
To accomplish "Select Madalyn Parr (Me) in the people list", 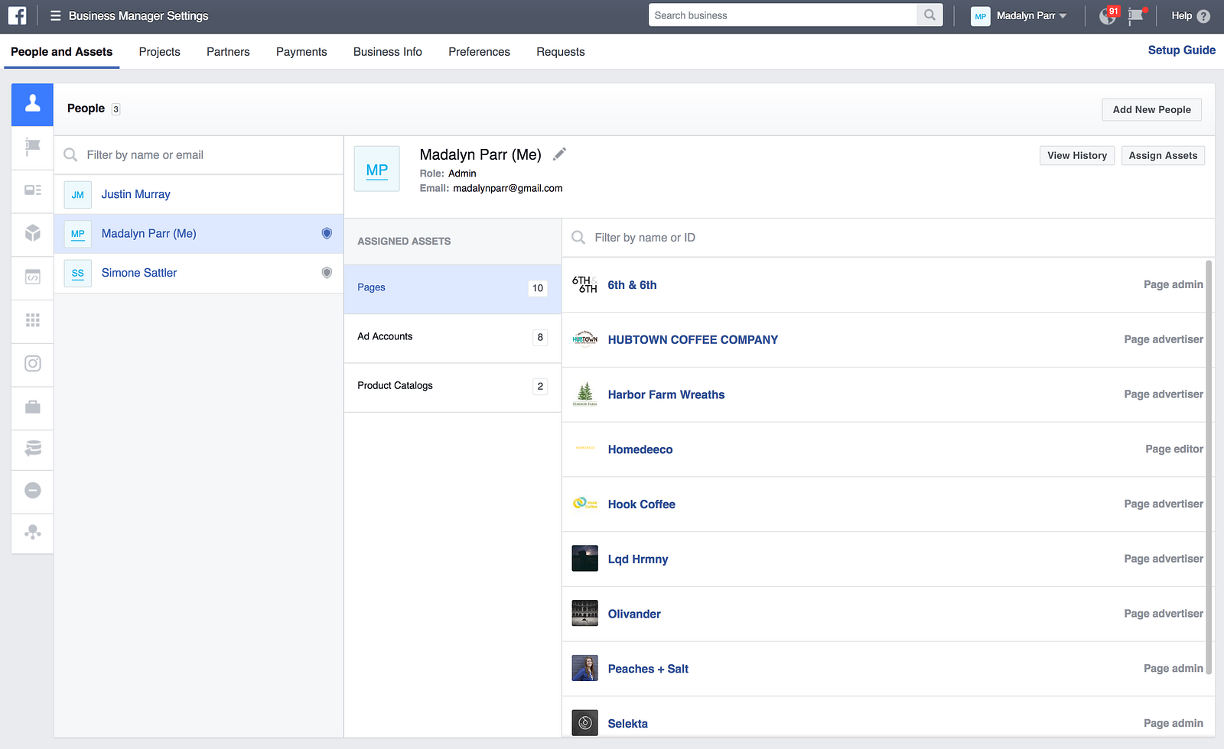I will click(198, 234).
